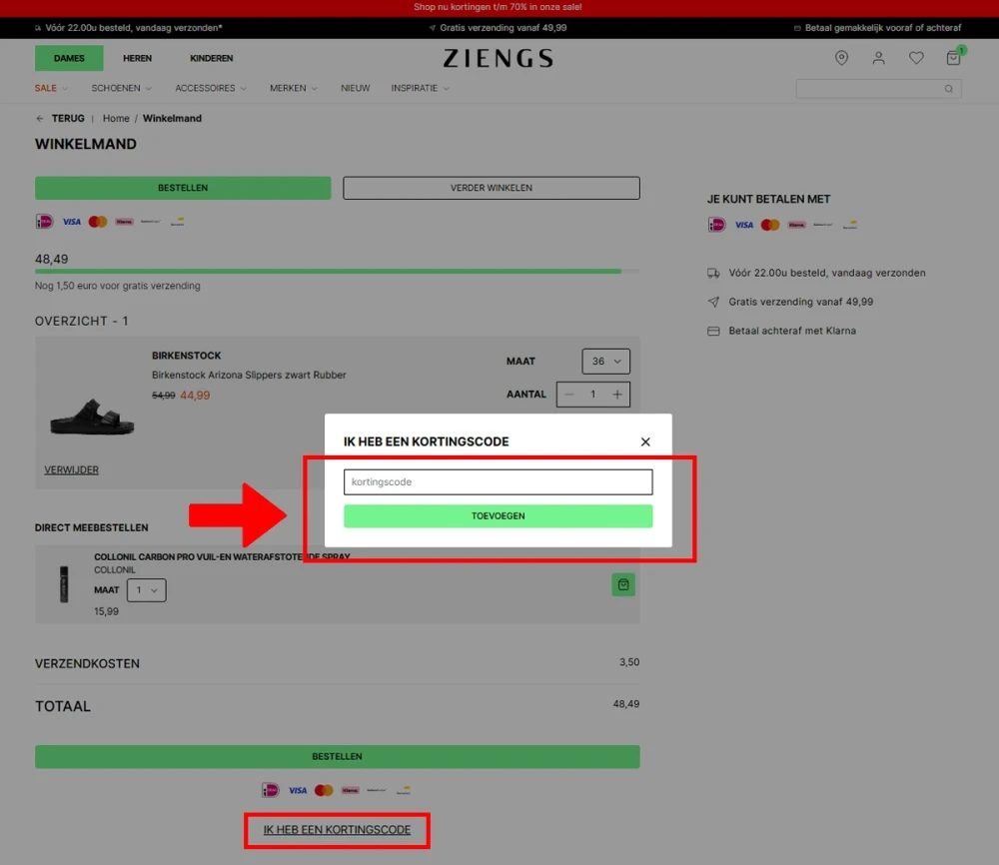Expand the SCHOENEN menu
The image size is (999, 865).
(x=121, y=88)
